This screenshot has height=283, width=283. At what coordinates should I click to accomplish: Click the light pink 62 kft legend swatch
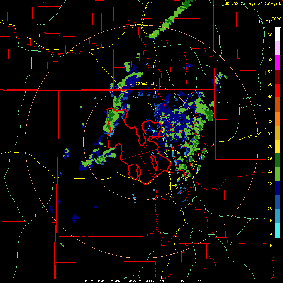[278, 48]
